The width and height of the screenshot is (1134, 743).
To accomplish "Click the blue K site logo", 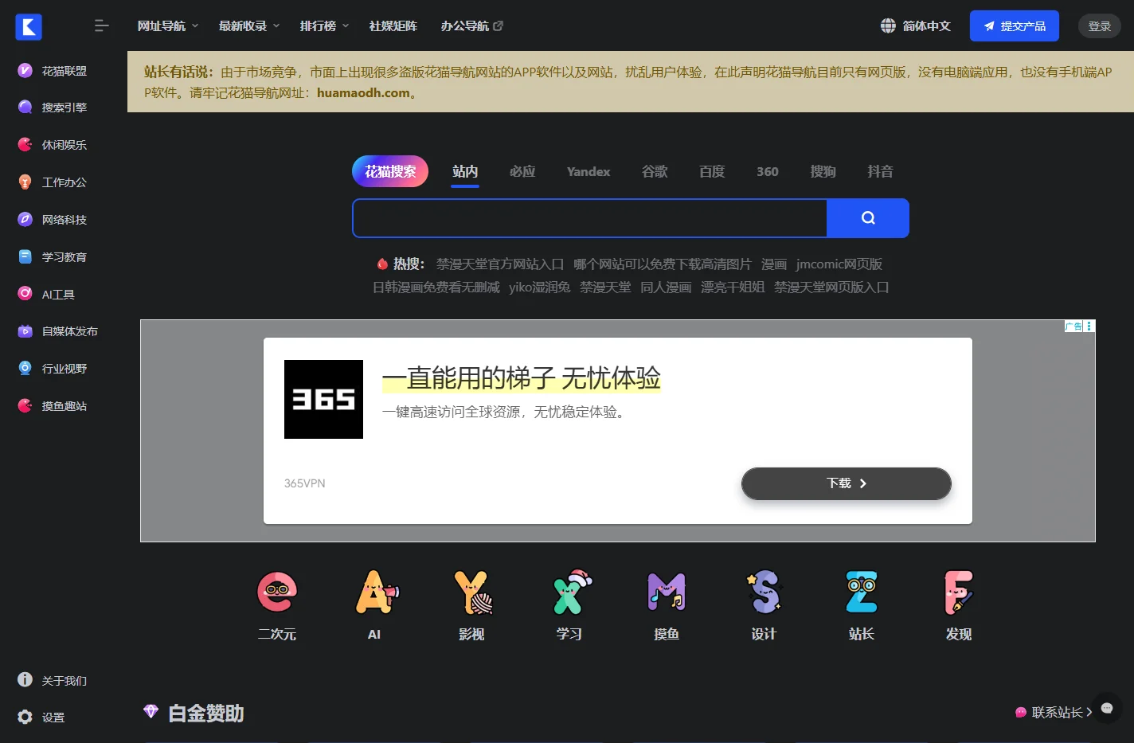I will pyautogui.click(x=29, y=26).
